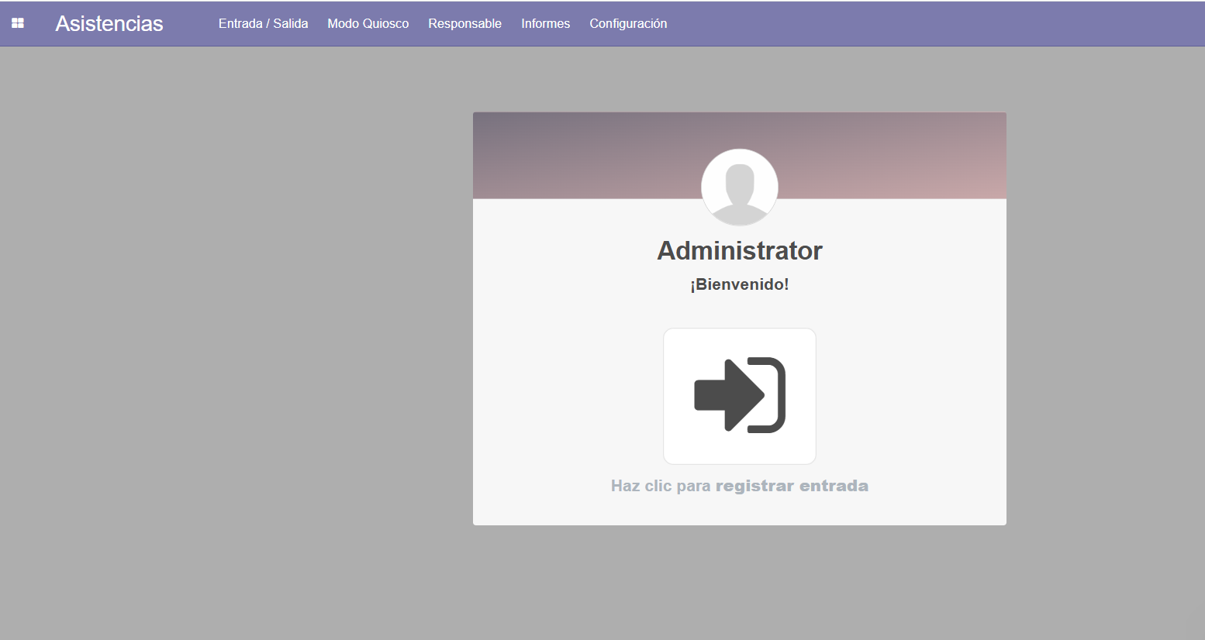The width and height of the screenshot is (1205, 640).
Task: Open the apps grid home menu
Action: pos(18,23)
